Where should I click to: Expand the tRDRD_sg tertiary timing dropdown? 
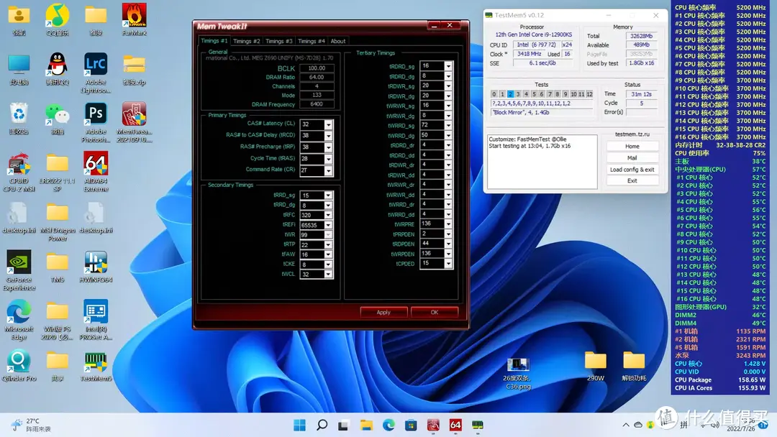coord(448,66)
